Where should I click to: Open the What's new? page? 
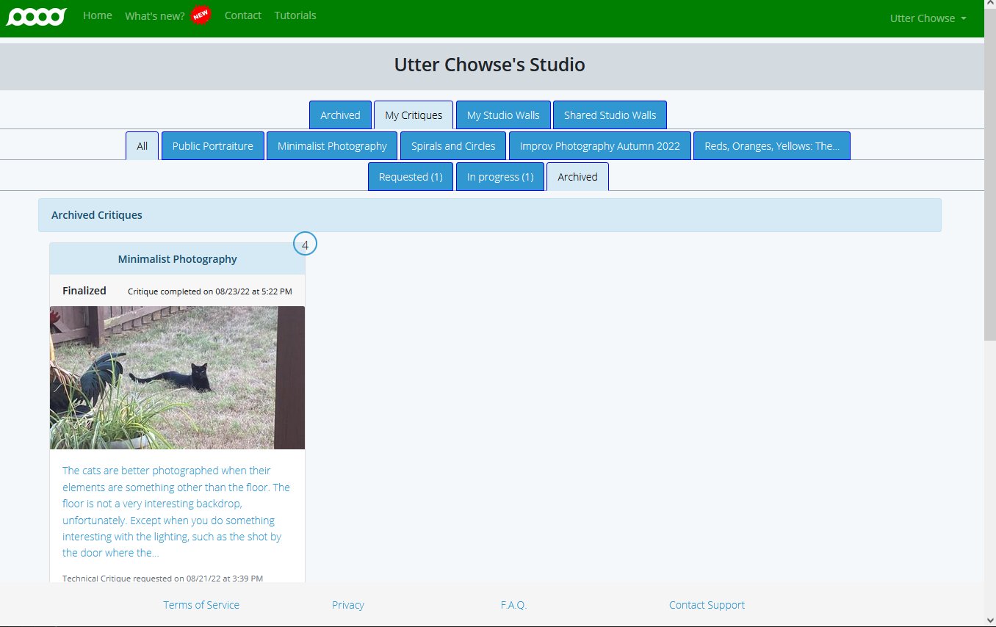[x=155, y=15]
